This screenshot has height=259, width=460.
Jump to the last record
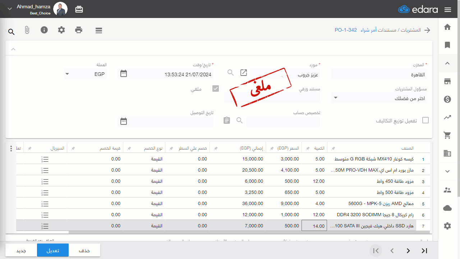coord(424,251)
